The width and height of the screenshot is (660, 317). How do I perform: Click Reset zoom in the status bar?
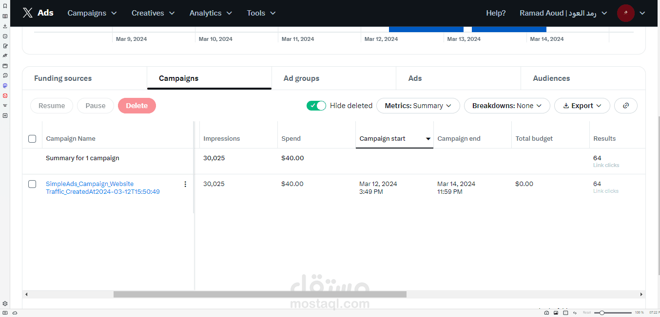(x=586, y=313)
